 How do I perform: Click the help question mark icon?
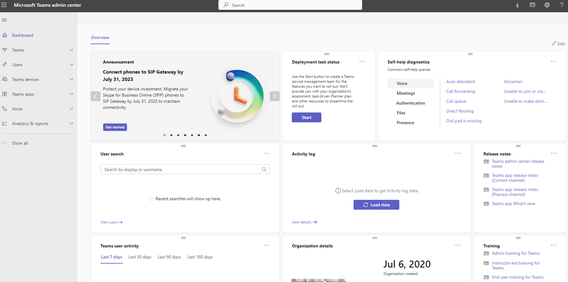[x=561, y=5]
